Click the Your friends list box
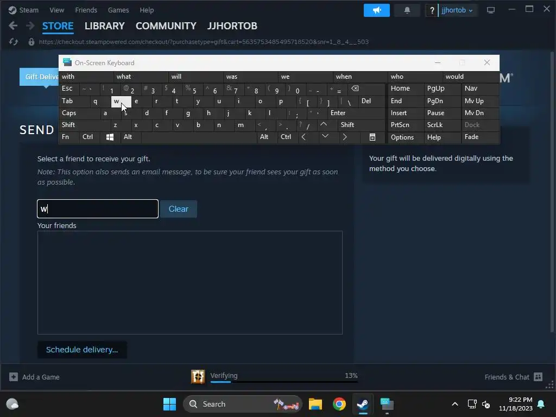556x417 pixels. click(190, 282)
